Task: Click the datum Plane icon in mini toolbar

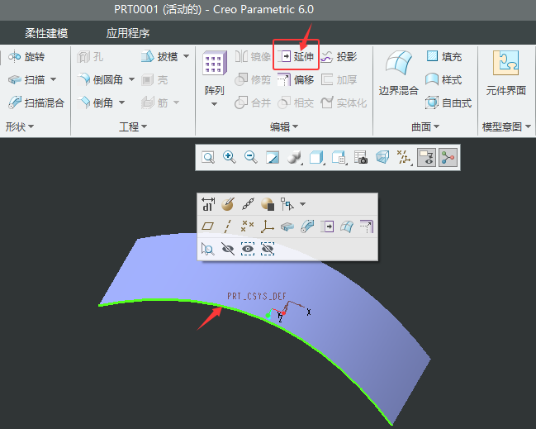Action: [208, 226]
